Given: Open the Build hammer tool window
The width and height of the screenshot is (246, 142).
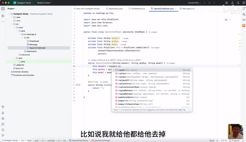Looking at the screenshot, I should [3, 107].
